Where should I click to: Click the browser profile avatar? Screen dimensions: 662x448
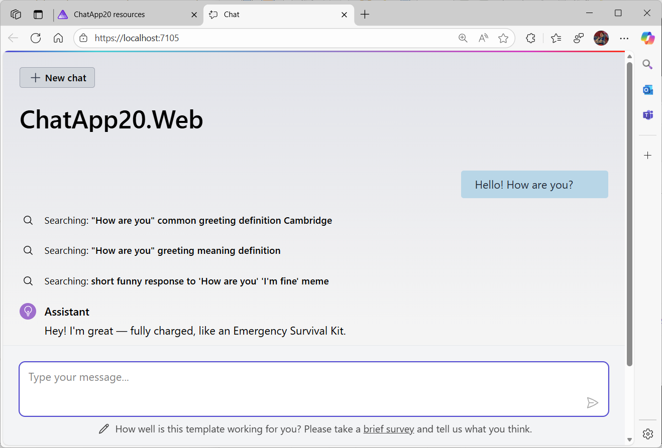coord(601,38)
